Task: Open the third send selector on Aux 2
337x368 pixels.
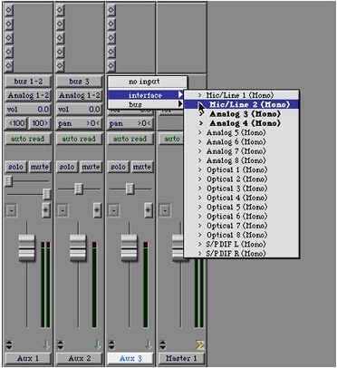Action: coord(61,38)
